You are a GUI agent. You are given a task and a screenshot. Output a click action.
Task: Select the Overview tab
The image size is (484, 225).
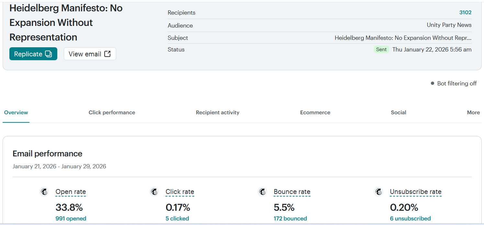tap(16, 113)
